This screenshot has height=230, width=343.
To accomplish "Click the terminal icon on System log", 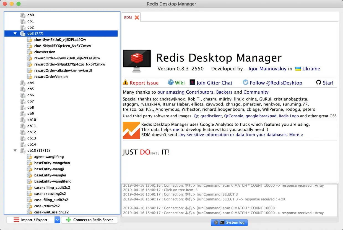I will (x=222, y=223).
